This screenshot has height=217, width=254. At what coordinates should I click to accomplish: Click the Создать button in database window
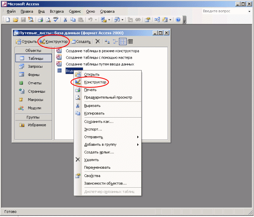click(80, 42)
